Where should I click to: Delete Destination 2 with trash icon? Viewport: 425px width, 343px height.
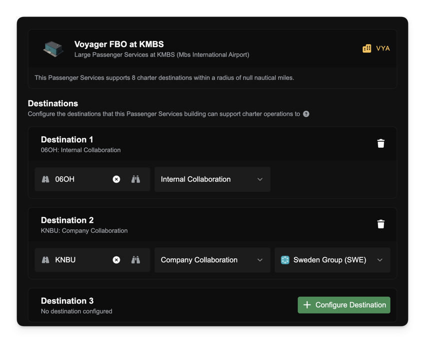point(380,224)
